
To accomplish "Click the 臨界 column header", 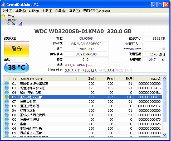I will (124, 79).
